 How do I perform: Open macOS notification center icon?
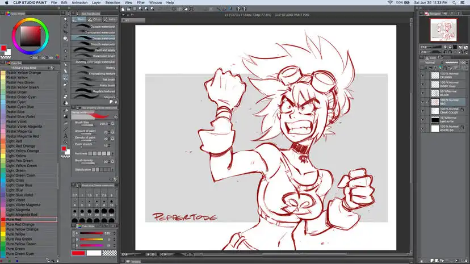pos(462,2)
